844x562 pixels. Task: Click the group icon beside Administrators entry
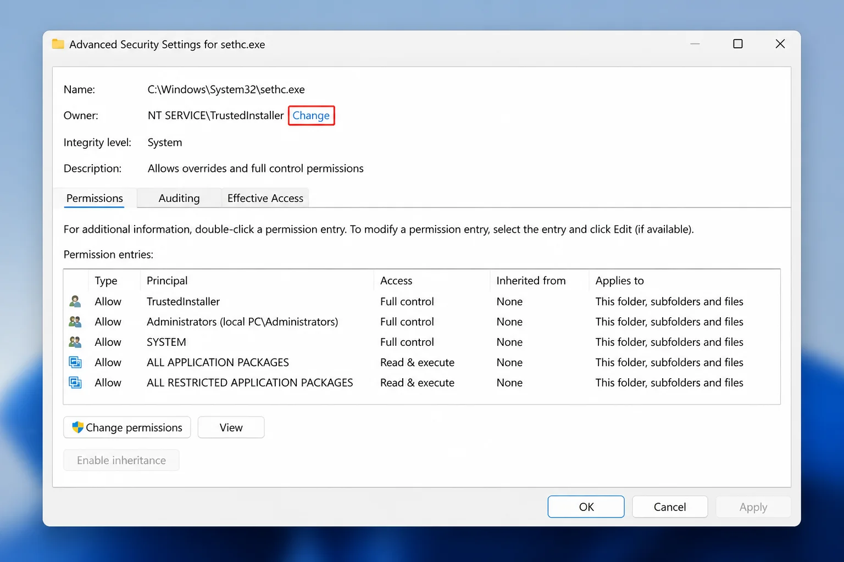75,322
